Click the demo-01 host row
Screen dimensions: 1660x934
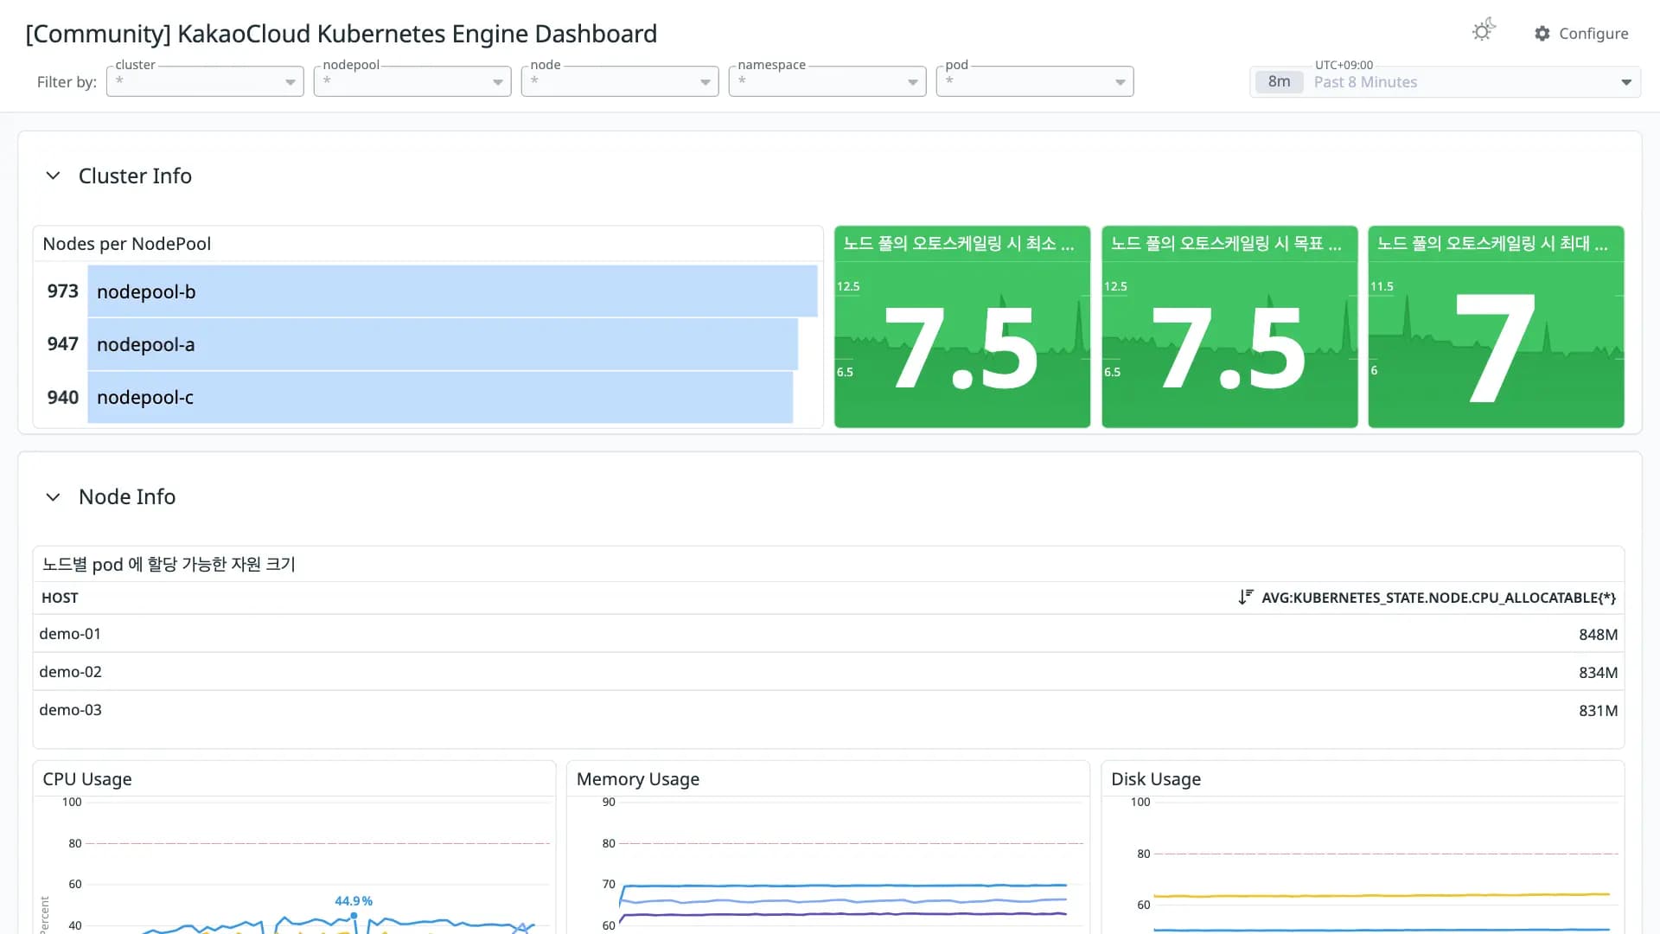pyautogui.click(x=828, y=634)
